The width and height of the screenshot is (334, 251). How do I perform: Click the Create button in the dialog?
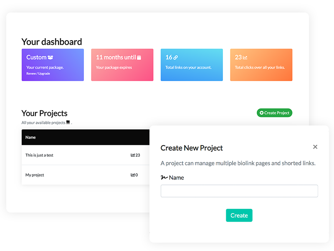[239, 215]
